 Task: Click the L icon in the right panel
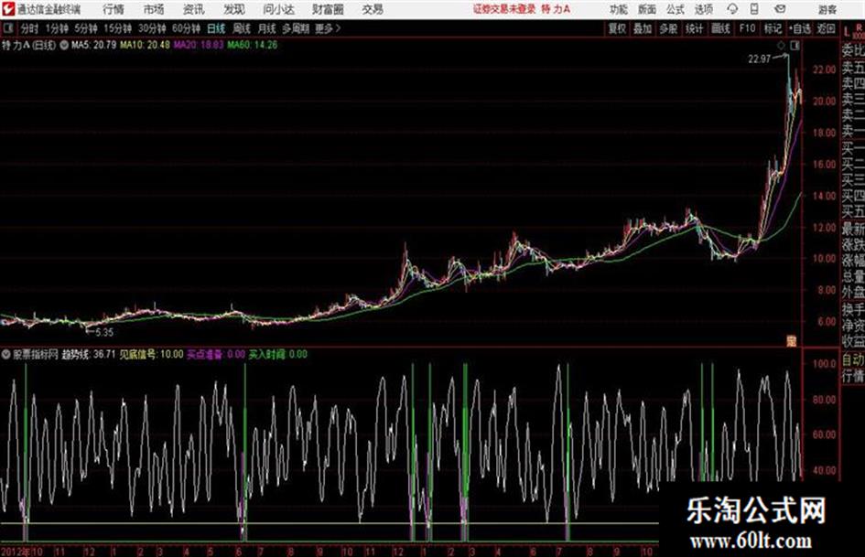(x=847, y=32)
